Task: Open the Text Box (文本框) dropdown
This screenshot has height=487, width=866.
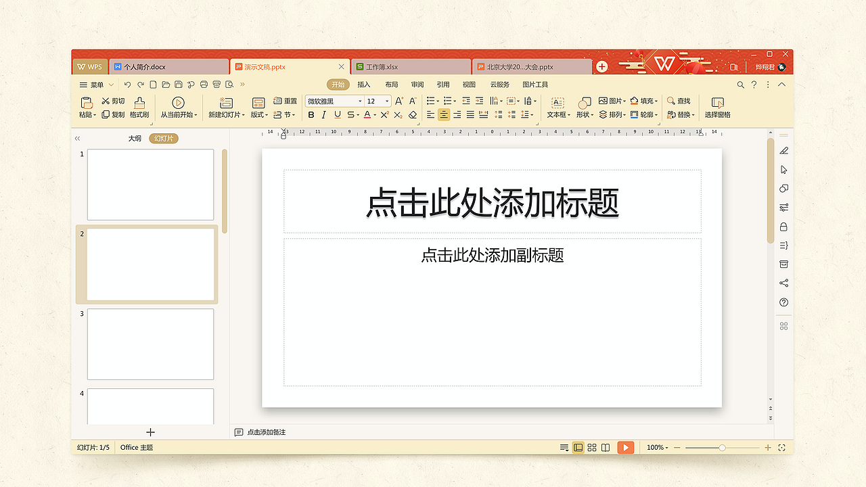Action: pos(558,108)
